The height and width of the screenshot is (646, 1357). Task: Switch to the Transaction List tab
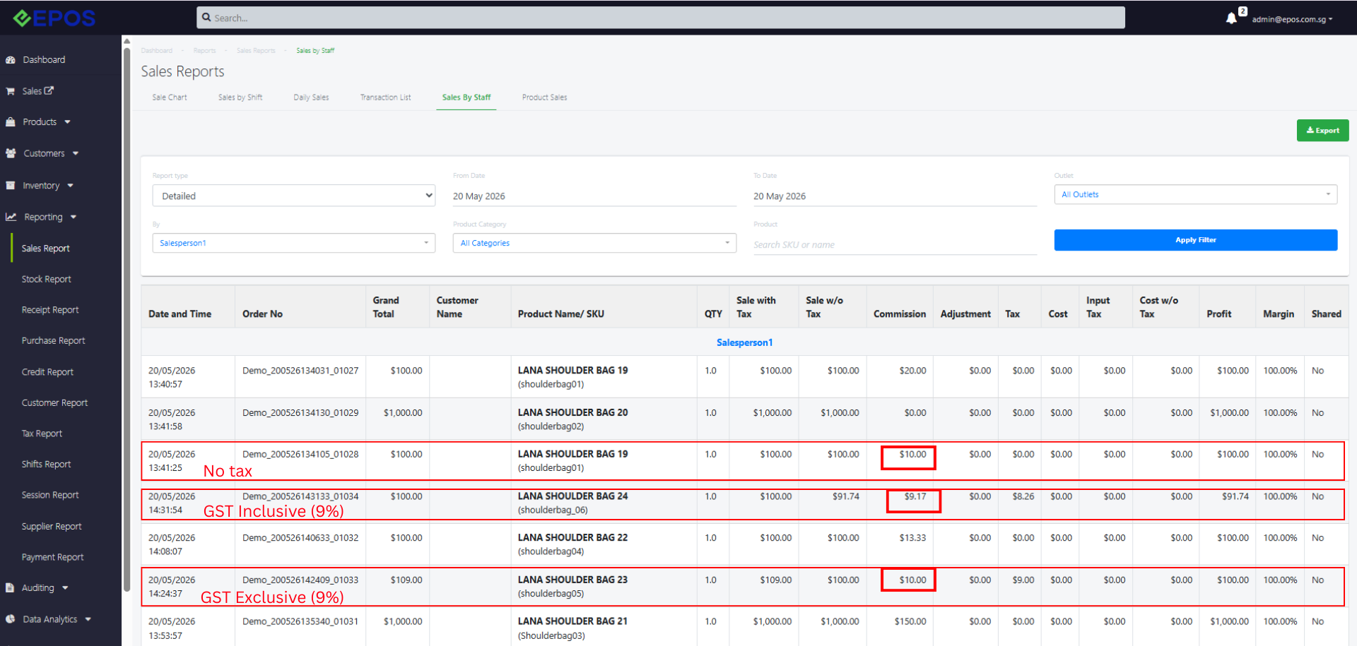[385, 97]
